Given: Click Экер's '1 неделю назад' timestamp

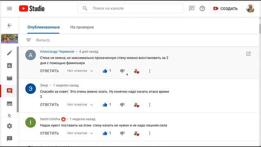Looking at the screenshot, I should point(66,85).
